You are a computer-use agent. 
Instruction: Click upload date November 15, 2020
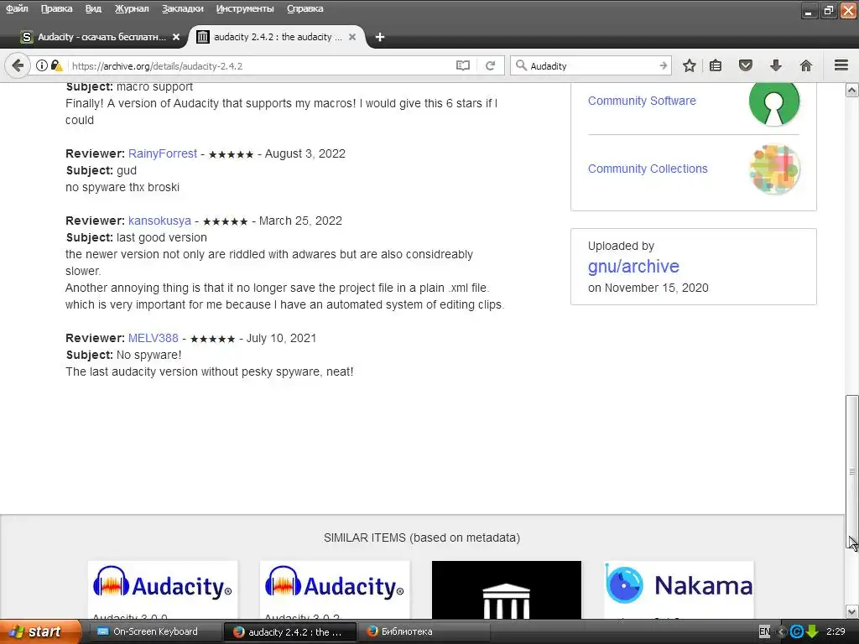pyautogui.click(x=656, y=288)
